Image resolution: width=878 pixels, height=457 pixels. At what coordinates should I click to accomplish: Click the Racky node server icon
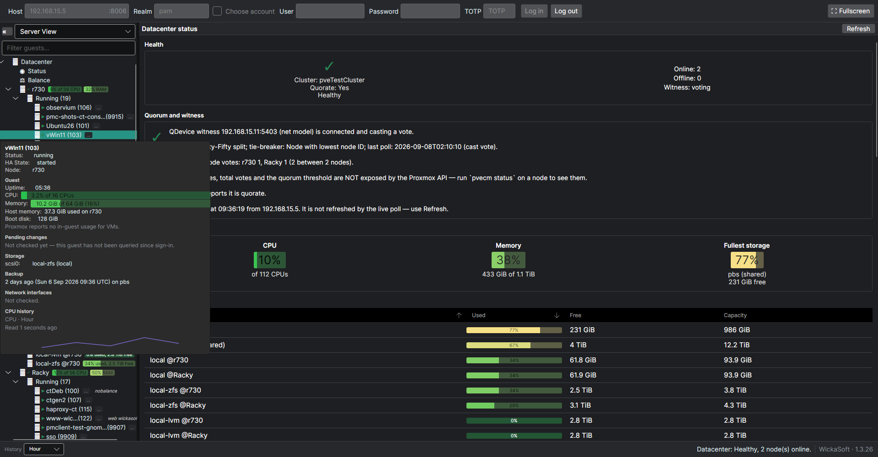point(22,372)
